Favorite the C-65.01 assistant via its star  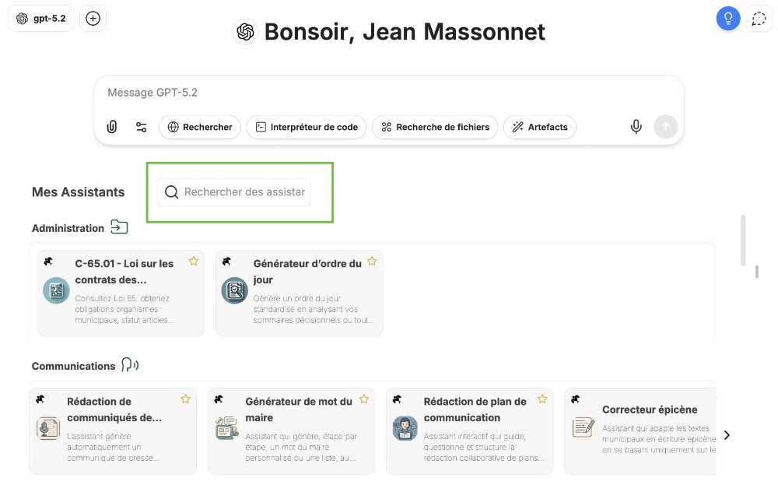(x=193, y=262)
